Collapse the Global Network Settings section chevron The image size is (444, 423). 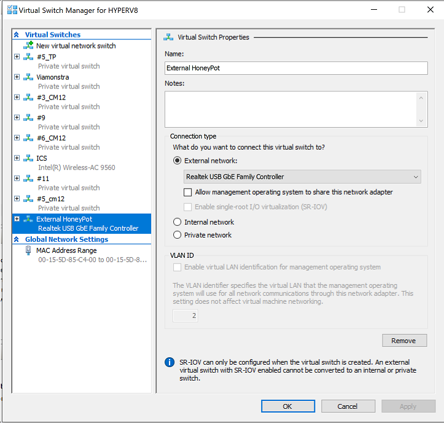tap(17, 239)
